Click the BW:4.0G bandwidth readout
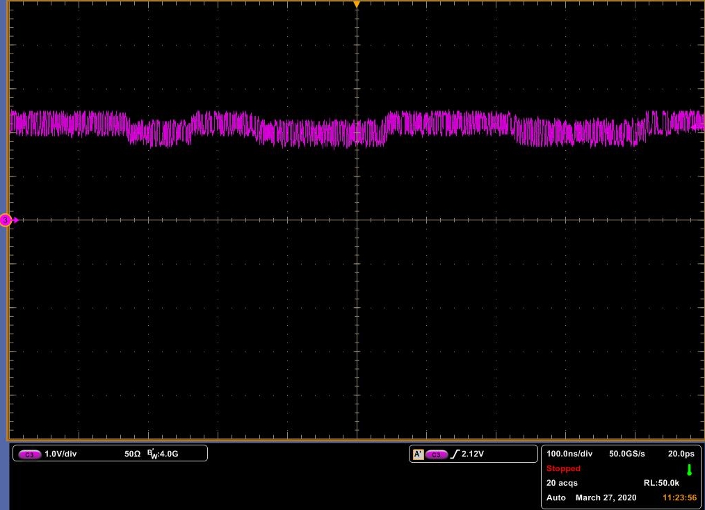Viewport: 705px width, 510px height. coord(163,454)
